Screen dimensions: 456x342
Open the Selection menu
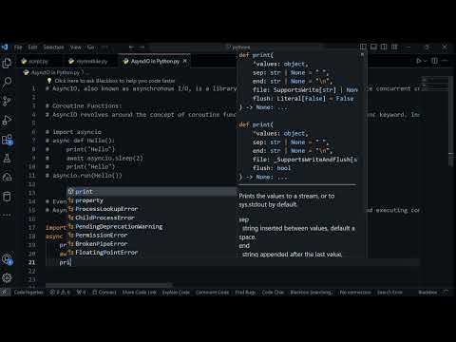[53, 47]
